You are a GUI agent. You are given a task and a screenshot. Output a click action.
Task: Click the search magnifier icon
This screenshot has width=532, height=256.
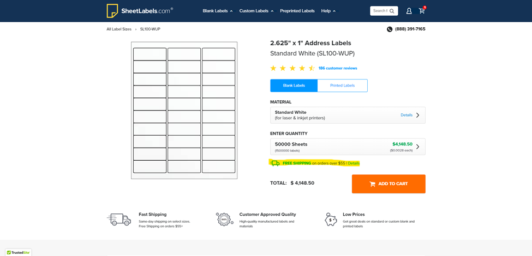[392, 11]
